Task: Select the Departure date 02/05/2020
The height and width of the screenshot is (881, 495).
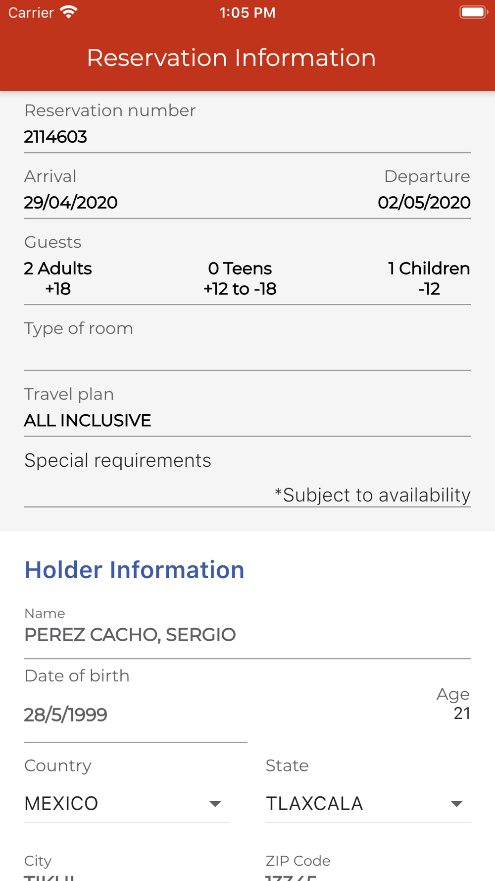Action: pyautogui.click(x=424, y=202)
